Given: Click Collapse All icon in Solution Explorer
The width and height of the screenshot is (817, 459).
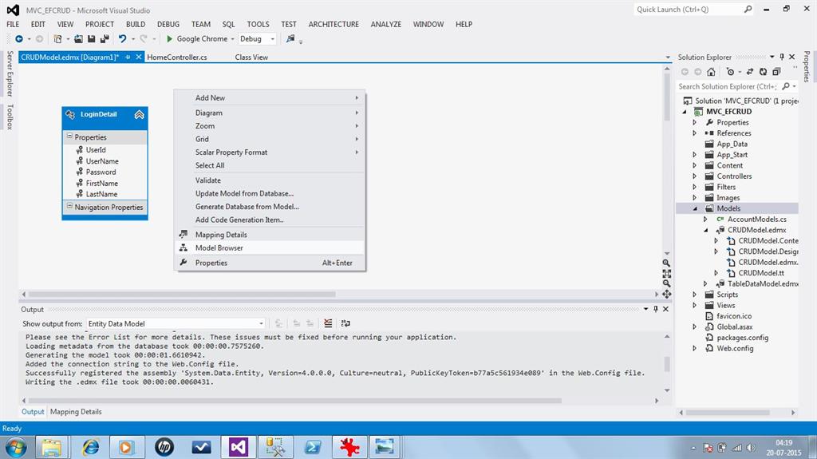Looking at the screenshot, I should point(776,72).
